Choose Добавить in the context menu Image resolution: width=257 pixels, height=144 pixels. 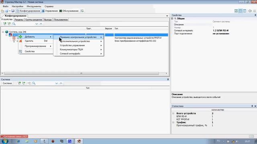pyautogui.click(x=36, y=37)
